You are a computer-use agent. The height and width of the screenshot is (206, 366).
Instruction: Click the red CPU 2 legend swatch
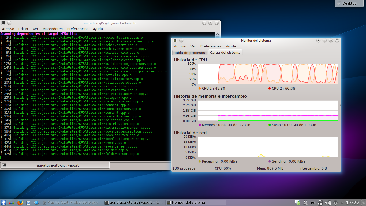pyautogui.click(x=270, y=89)
